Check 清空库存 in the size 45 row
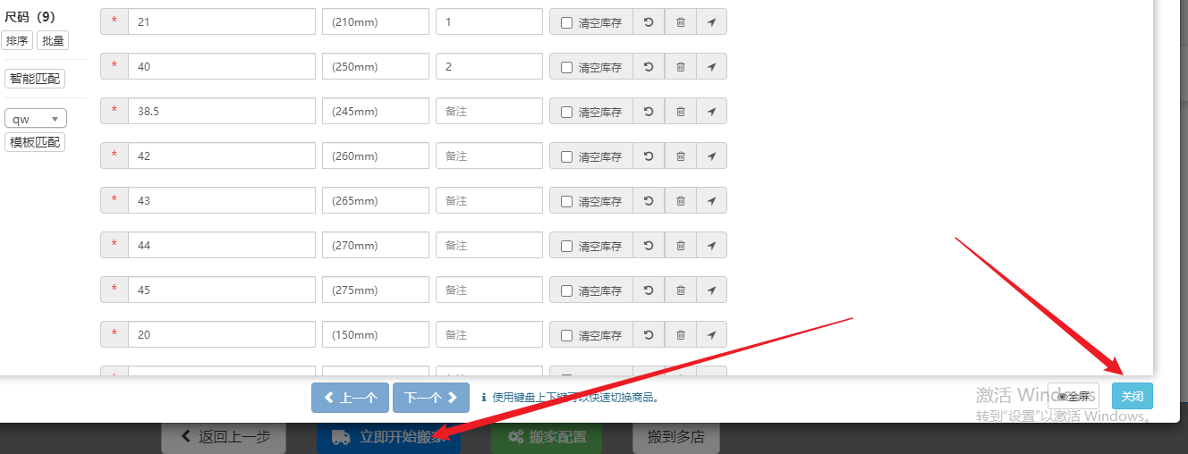Screen dimensions: 1188x454 [x=566, y=290]
